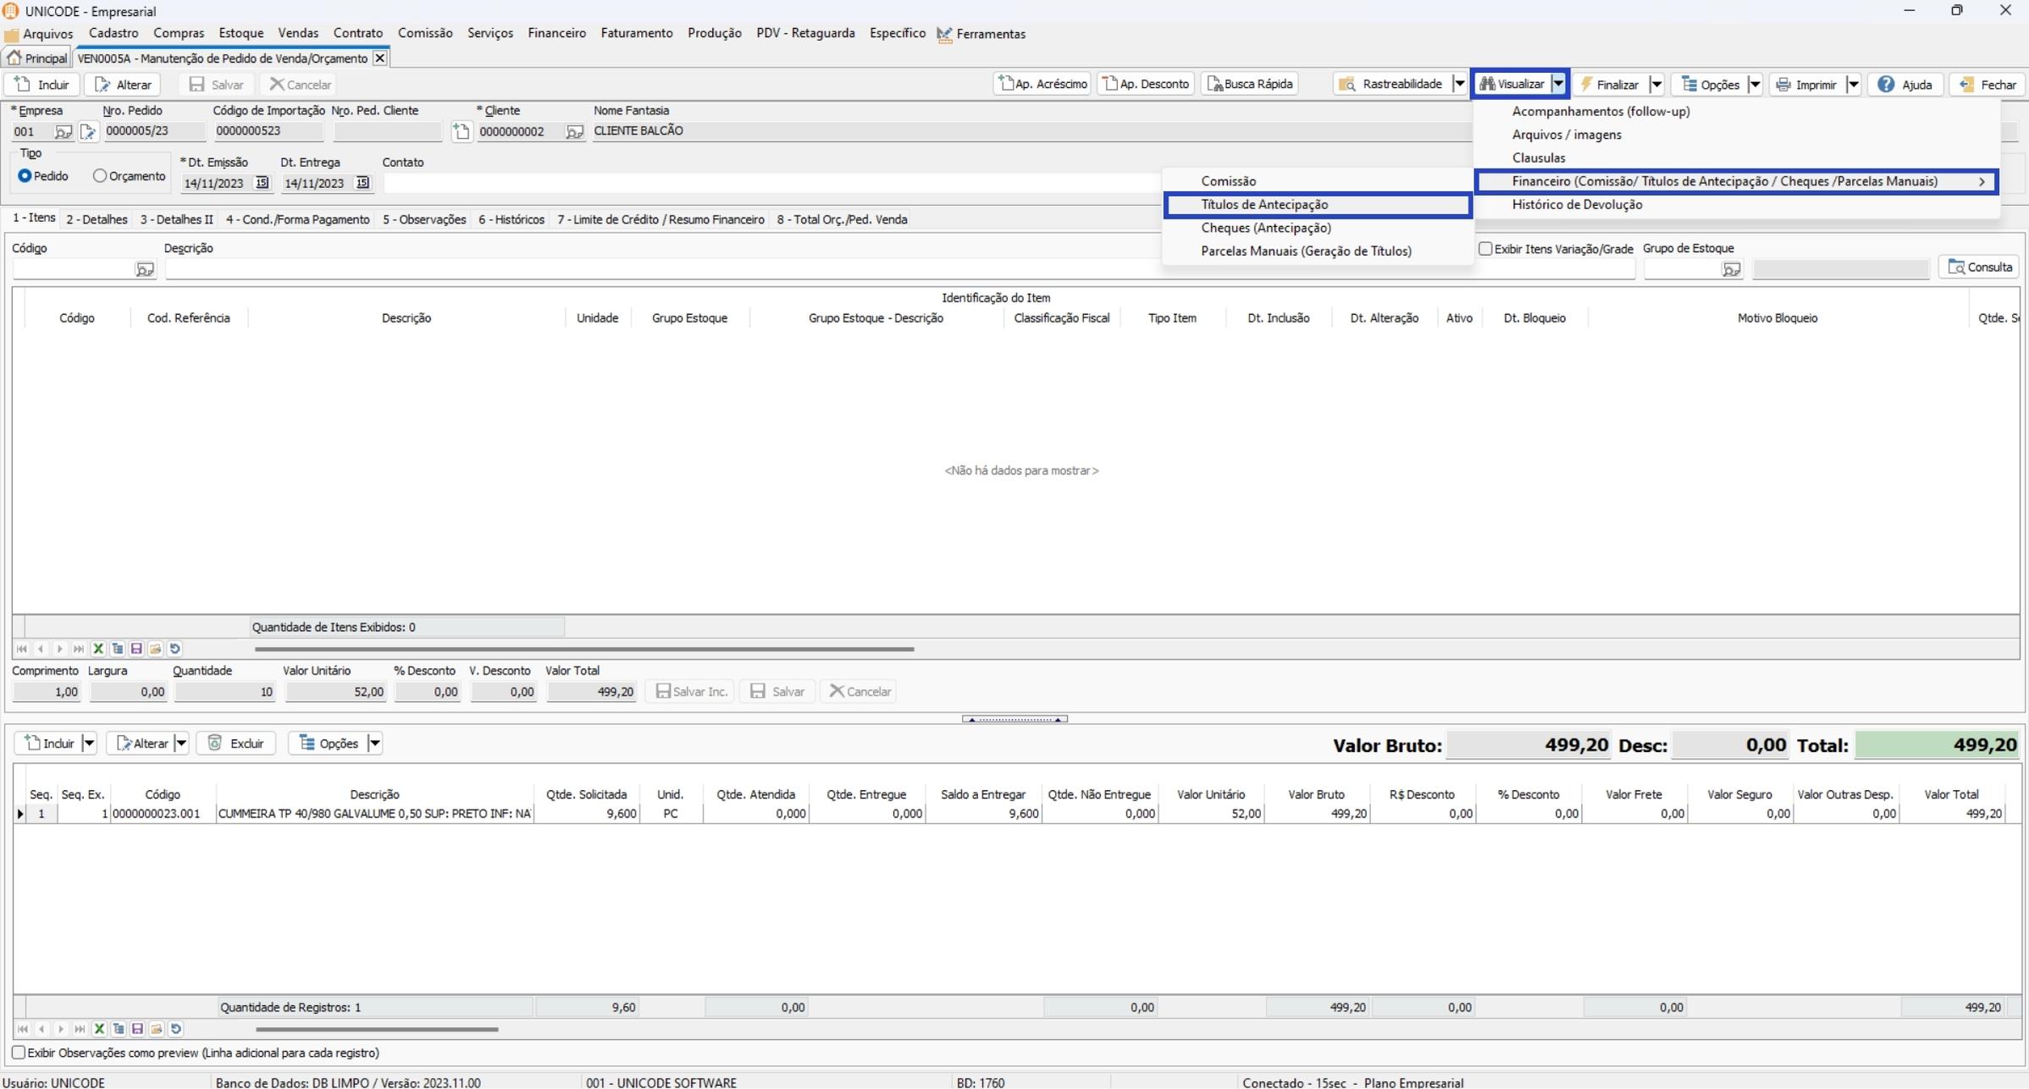This screenshot has width=2029, height=1089.
Task: Enable Exibir Itens Variação/Grade checkbox
Action: point(1485,249)
